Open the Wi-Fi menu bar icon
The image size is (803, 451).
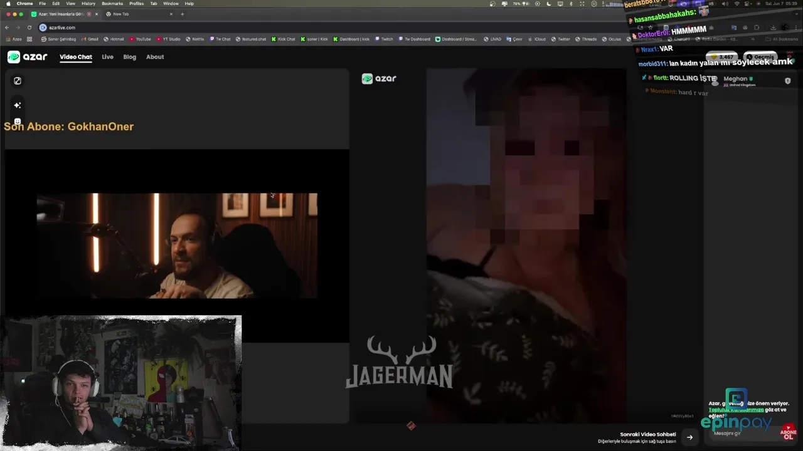click(x=737, y=4)
